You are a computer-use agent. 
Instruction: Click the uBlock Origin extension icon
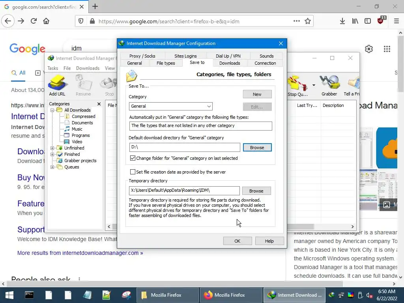[381, 21]
